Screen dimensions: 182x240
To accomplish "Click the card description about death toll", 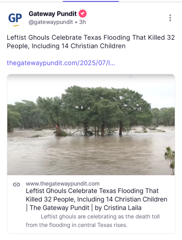I will tap(93, 221).
